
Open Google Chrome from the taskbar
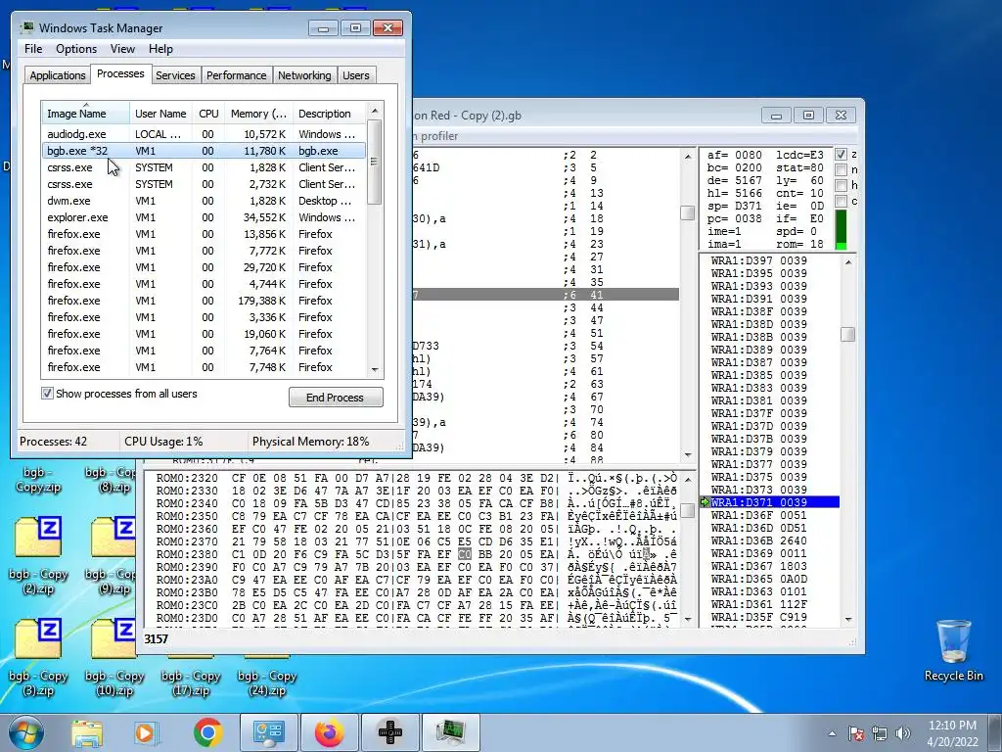(x=207, y=732)
